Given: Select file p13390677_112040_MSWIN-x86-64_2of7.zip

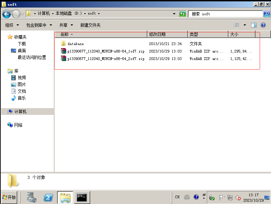Looking at the screenshot, I should [x=106, y=59].
